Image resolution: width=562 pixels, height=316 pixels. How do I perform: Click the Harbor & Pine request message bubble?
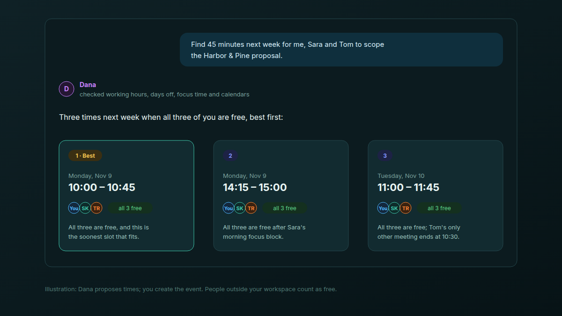click(x=341, y=50)
